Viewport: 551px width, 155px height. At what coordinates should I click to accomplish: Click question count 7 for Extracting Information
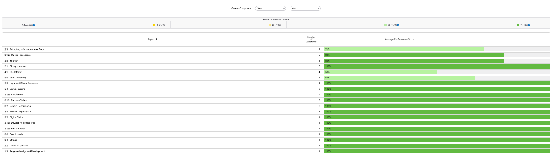319,49
